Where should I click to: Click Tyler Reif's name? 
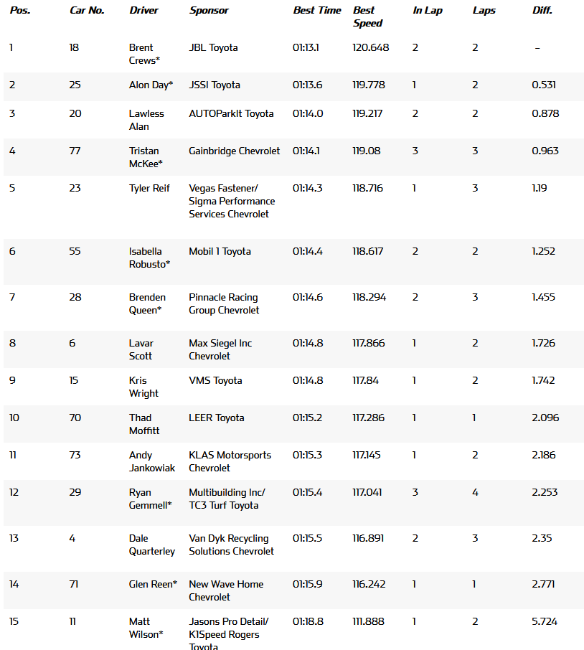pos(149,188)
